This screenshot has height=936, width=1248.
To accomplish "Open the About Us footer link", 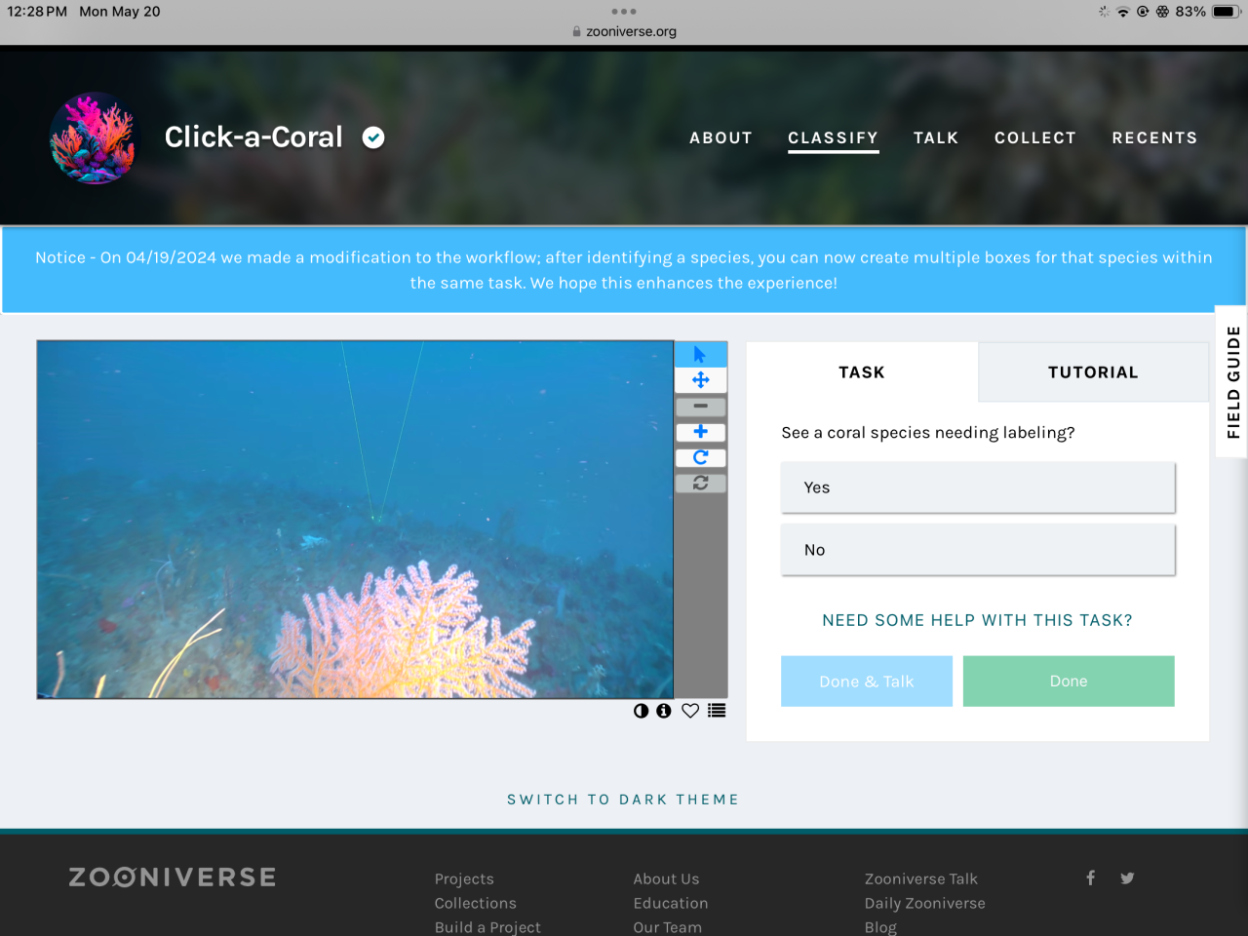I will [666, 878].
